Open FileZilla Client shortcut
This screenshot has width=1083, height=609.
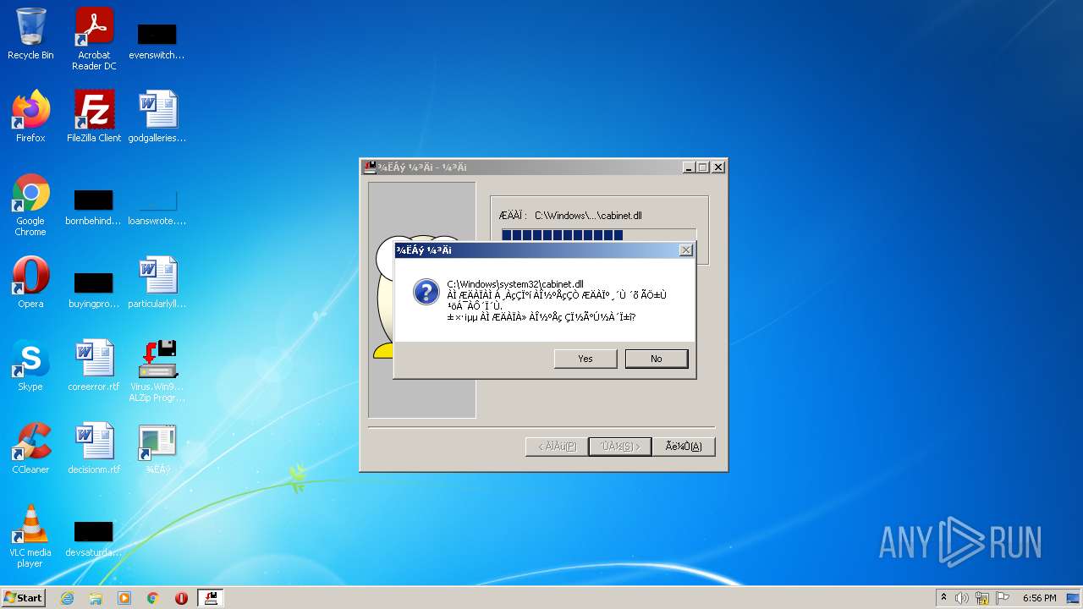pos(94,117)
